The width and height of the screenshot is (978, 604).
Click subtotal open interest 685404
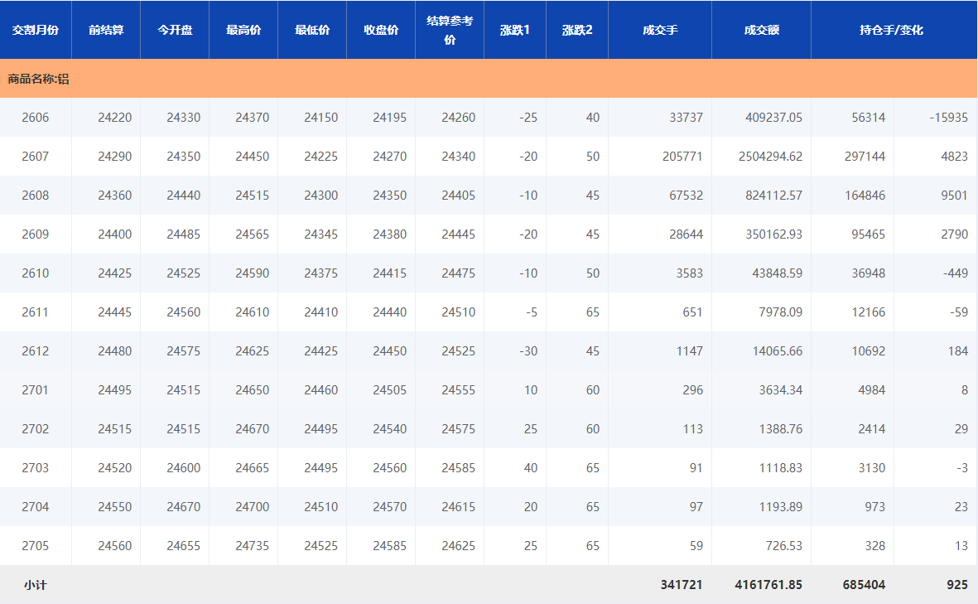coord(864,585)
